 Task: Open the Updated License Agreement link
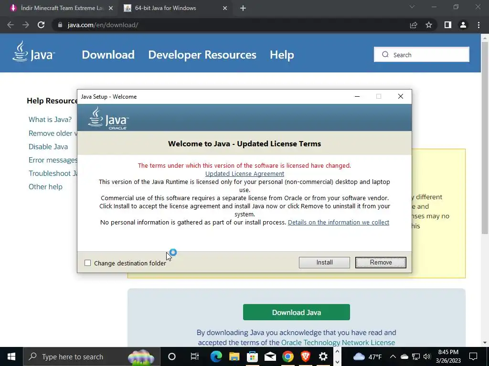pyautogui.click(x=244, y=173)
